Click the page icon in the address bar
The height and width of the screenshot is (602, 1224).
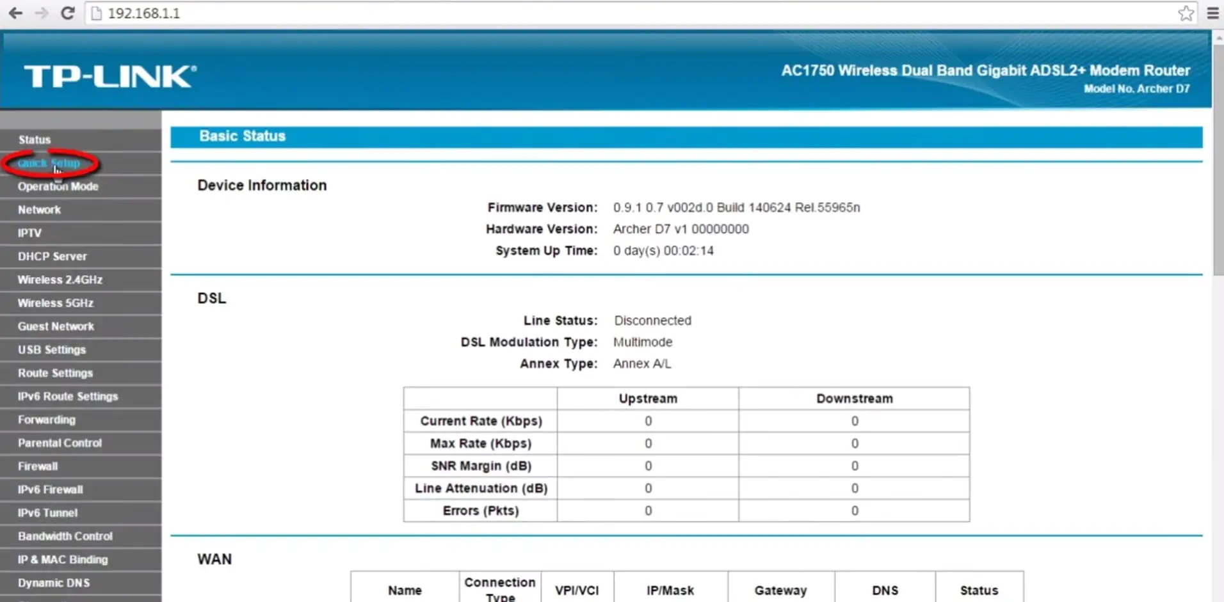97,13
